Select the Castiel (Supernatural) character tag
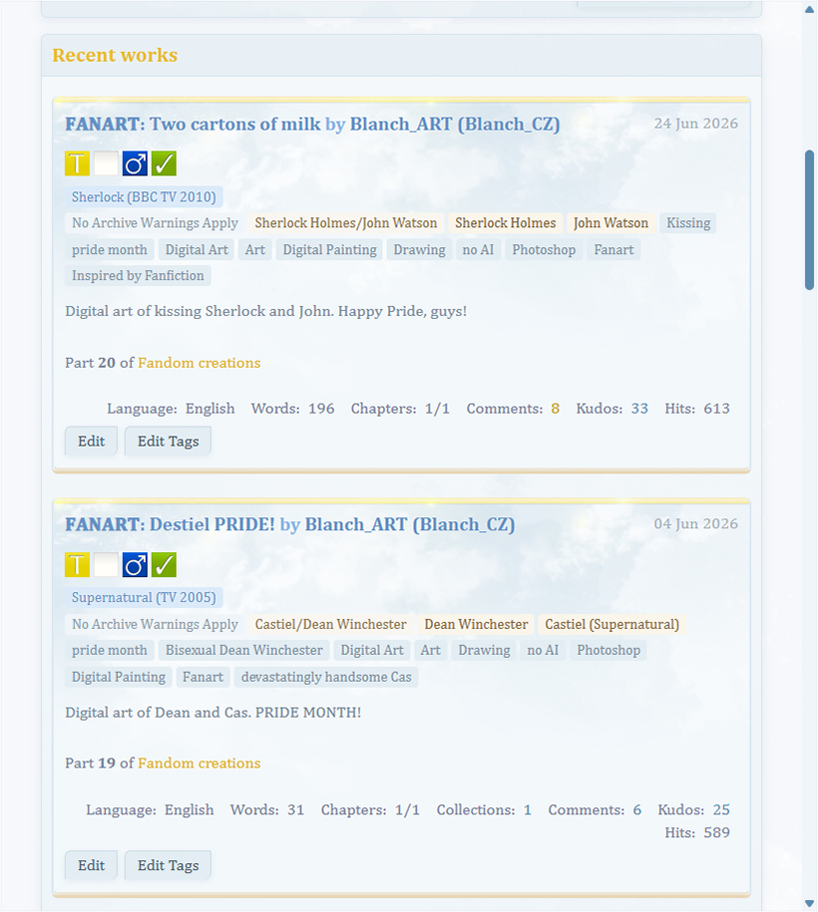Viewport: 818px width, 912px height. 612,624
